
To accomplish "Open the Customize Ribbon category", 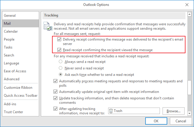I will 21,88.
